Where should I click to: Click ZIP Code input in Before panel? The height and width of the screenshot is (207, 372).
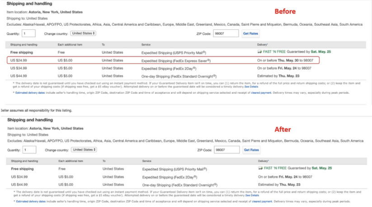[226, 33]
